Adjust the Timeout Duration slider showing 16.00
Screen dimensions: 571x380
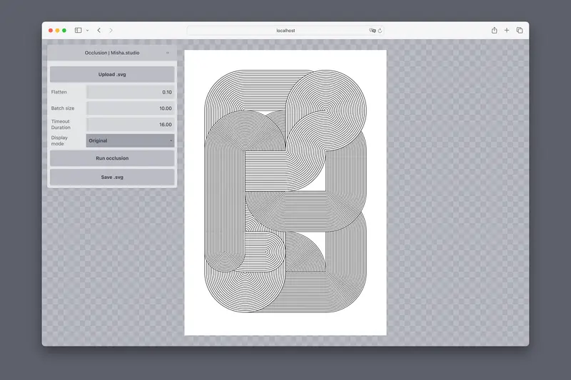[x=131, y=124]
